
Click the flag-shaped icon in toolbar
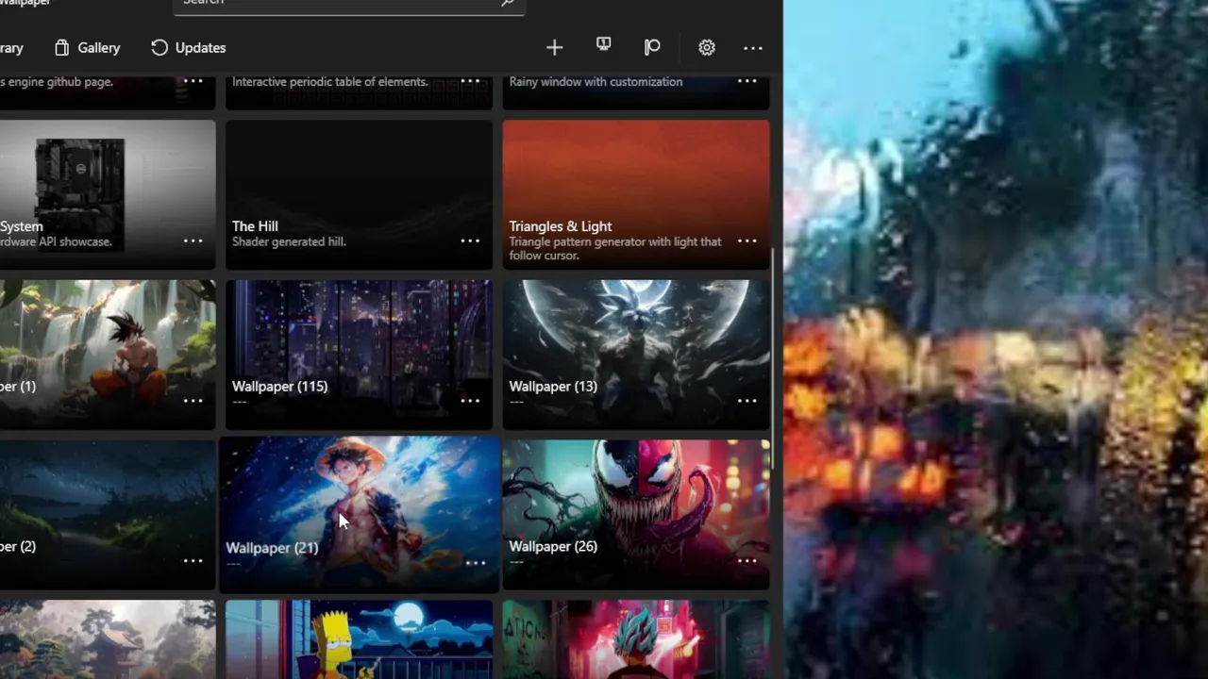[652, 47]
